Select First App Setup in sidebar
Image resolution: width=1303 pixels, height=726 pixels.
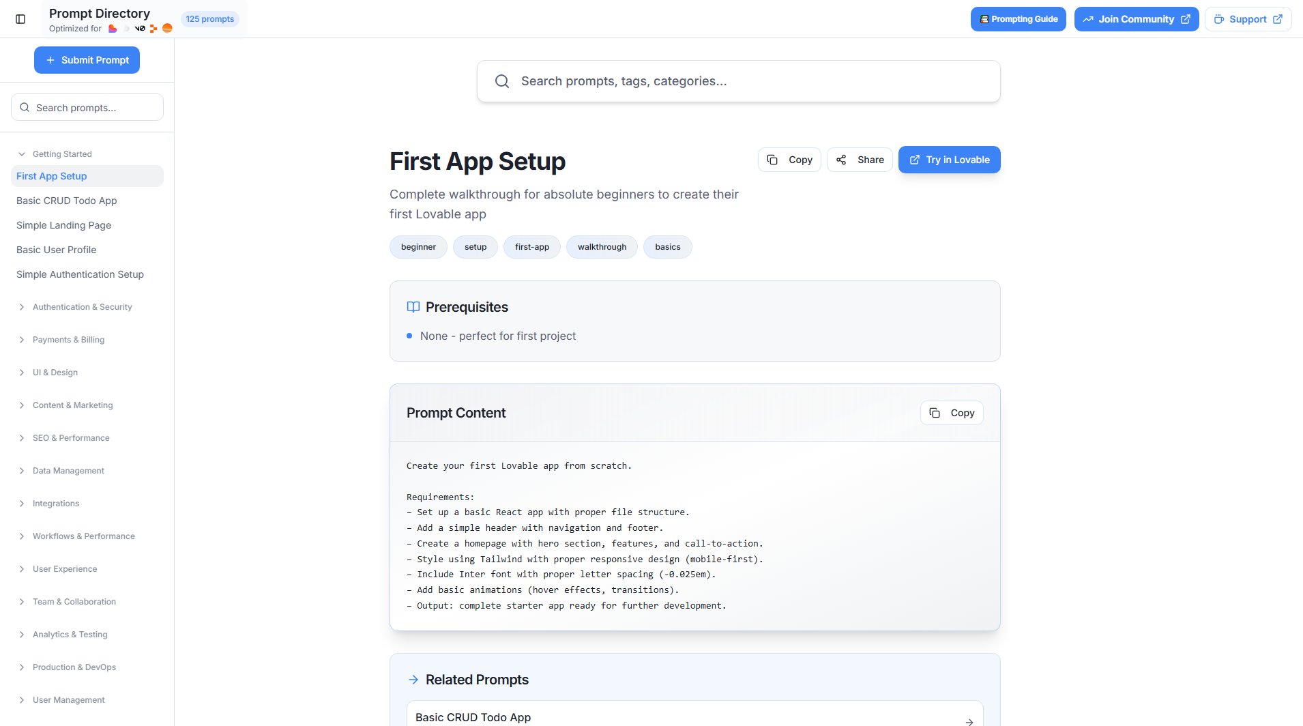87,176
